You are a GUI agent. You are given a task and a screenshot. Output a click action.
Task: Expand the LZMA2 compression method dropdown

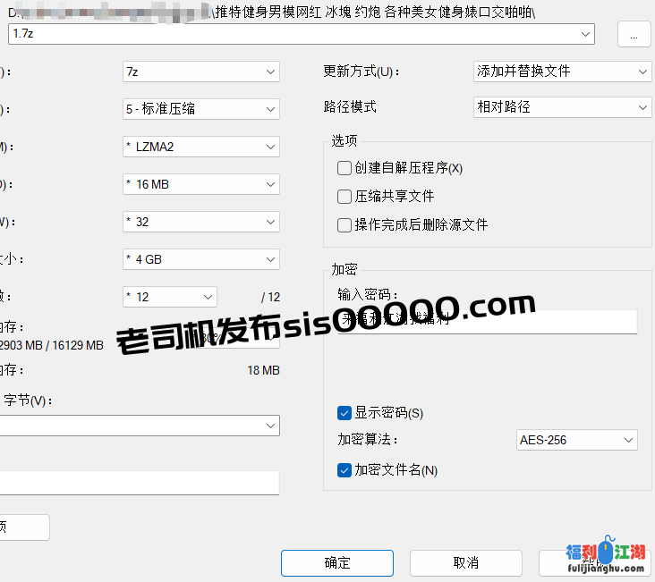(x=270, y=147)
